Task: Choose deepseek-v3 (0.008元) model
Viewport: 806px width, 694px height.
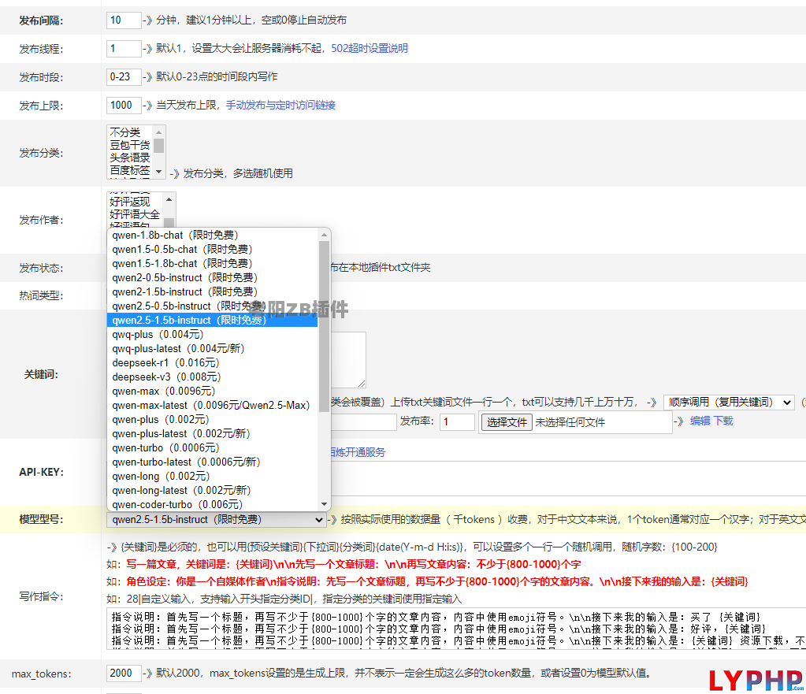Action: point(165,377)
